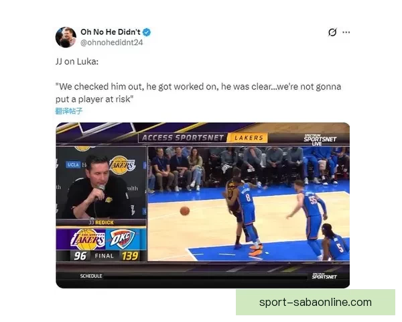Click the Oh No He Didn't display name
The height and width of the screenshot is (322, 402).
pos(111,32)
